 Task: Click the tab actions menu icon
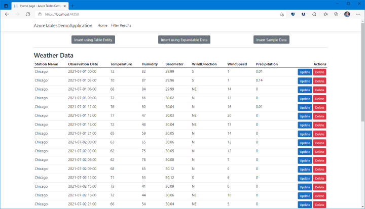pos(6,5)
